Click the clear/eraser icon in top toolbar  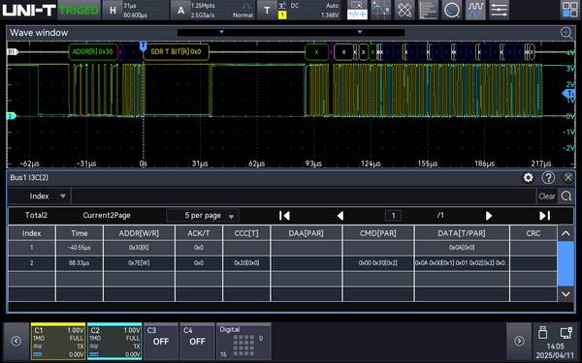[404, 10]
